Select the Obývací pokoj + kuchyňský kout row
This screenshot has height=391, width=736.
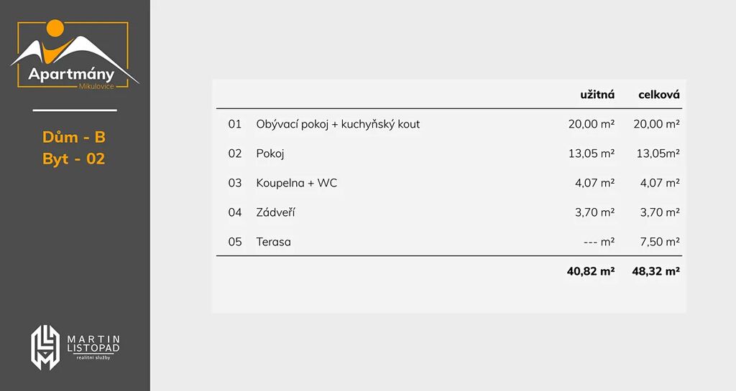click(449, 124)
